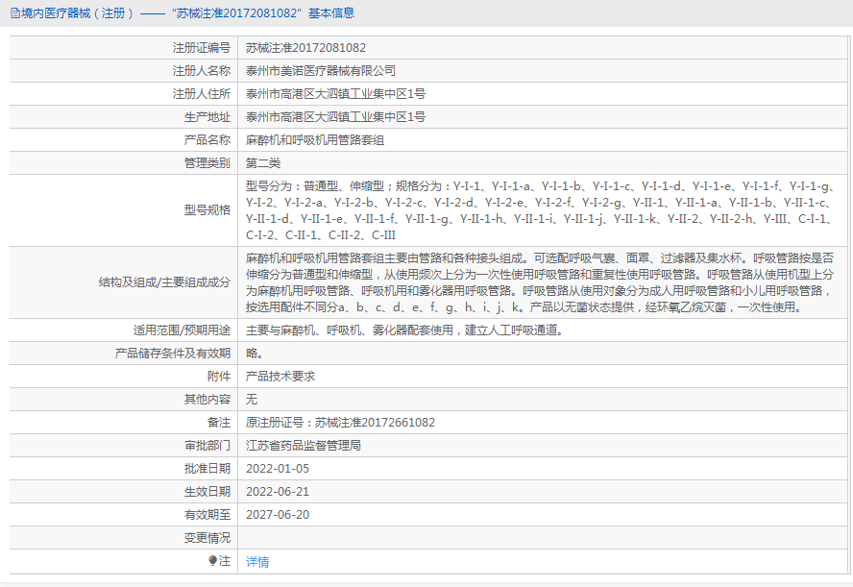Select approval department 江苏省药品监督管理局

[x=303, y=446]
